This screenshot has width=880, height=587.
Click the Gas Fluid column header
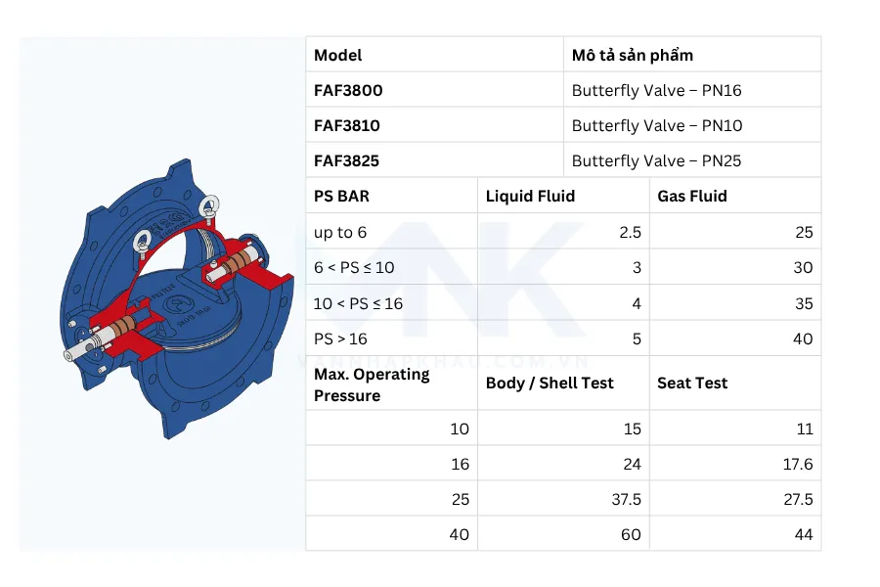tap(692, 196)
